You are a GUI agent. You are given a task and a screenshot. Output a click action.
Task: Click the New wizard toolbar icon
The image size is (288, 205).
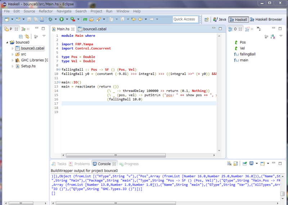pyautogui.click(x=7, y=19)
